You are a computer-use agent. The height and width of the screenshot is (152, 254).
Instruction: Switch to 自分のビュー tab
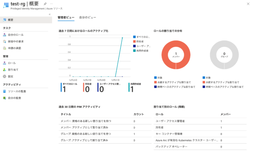coord(88,17)
